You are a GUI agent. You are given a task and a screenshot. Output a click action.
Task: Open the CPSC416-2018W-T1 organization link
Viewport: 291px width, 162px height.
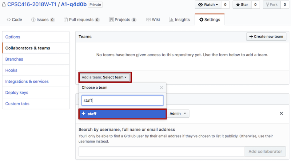click(32, 4)
